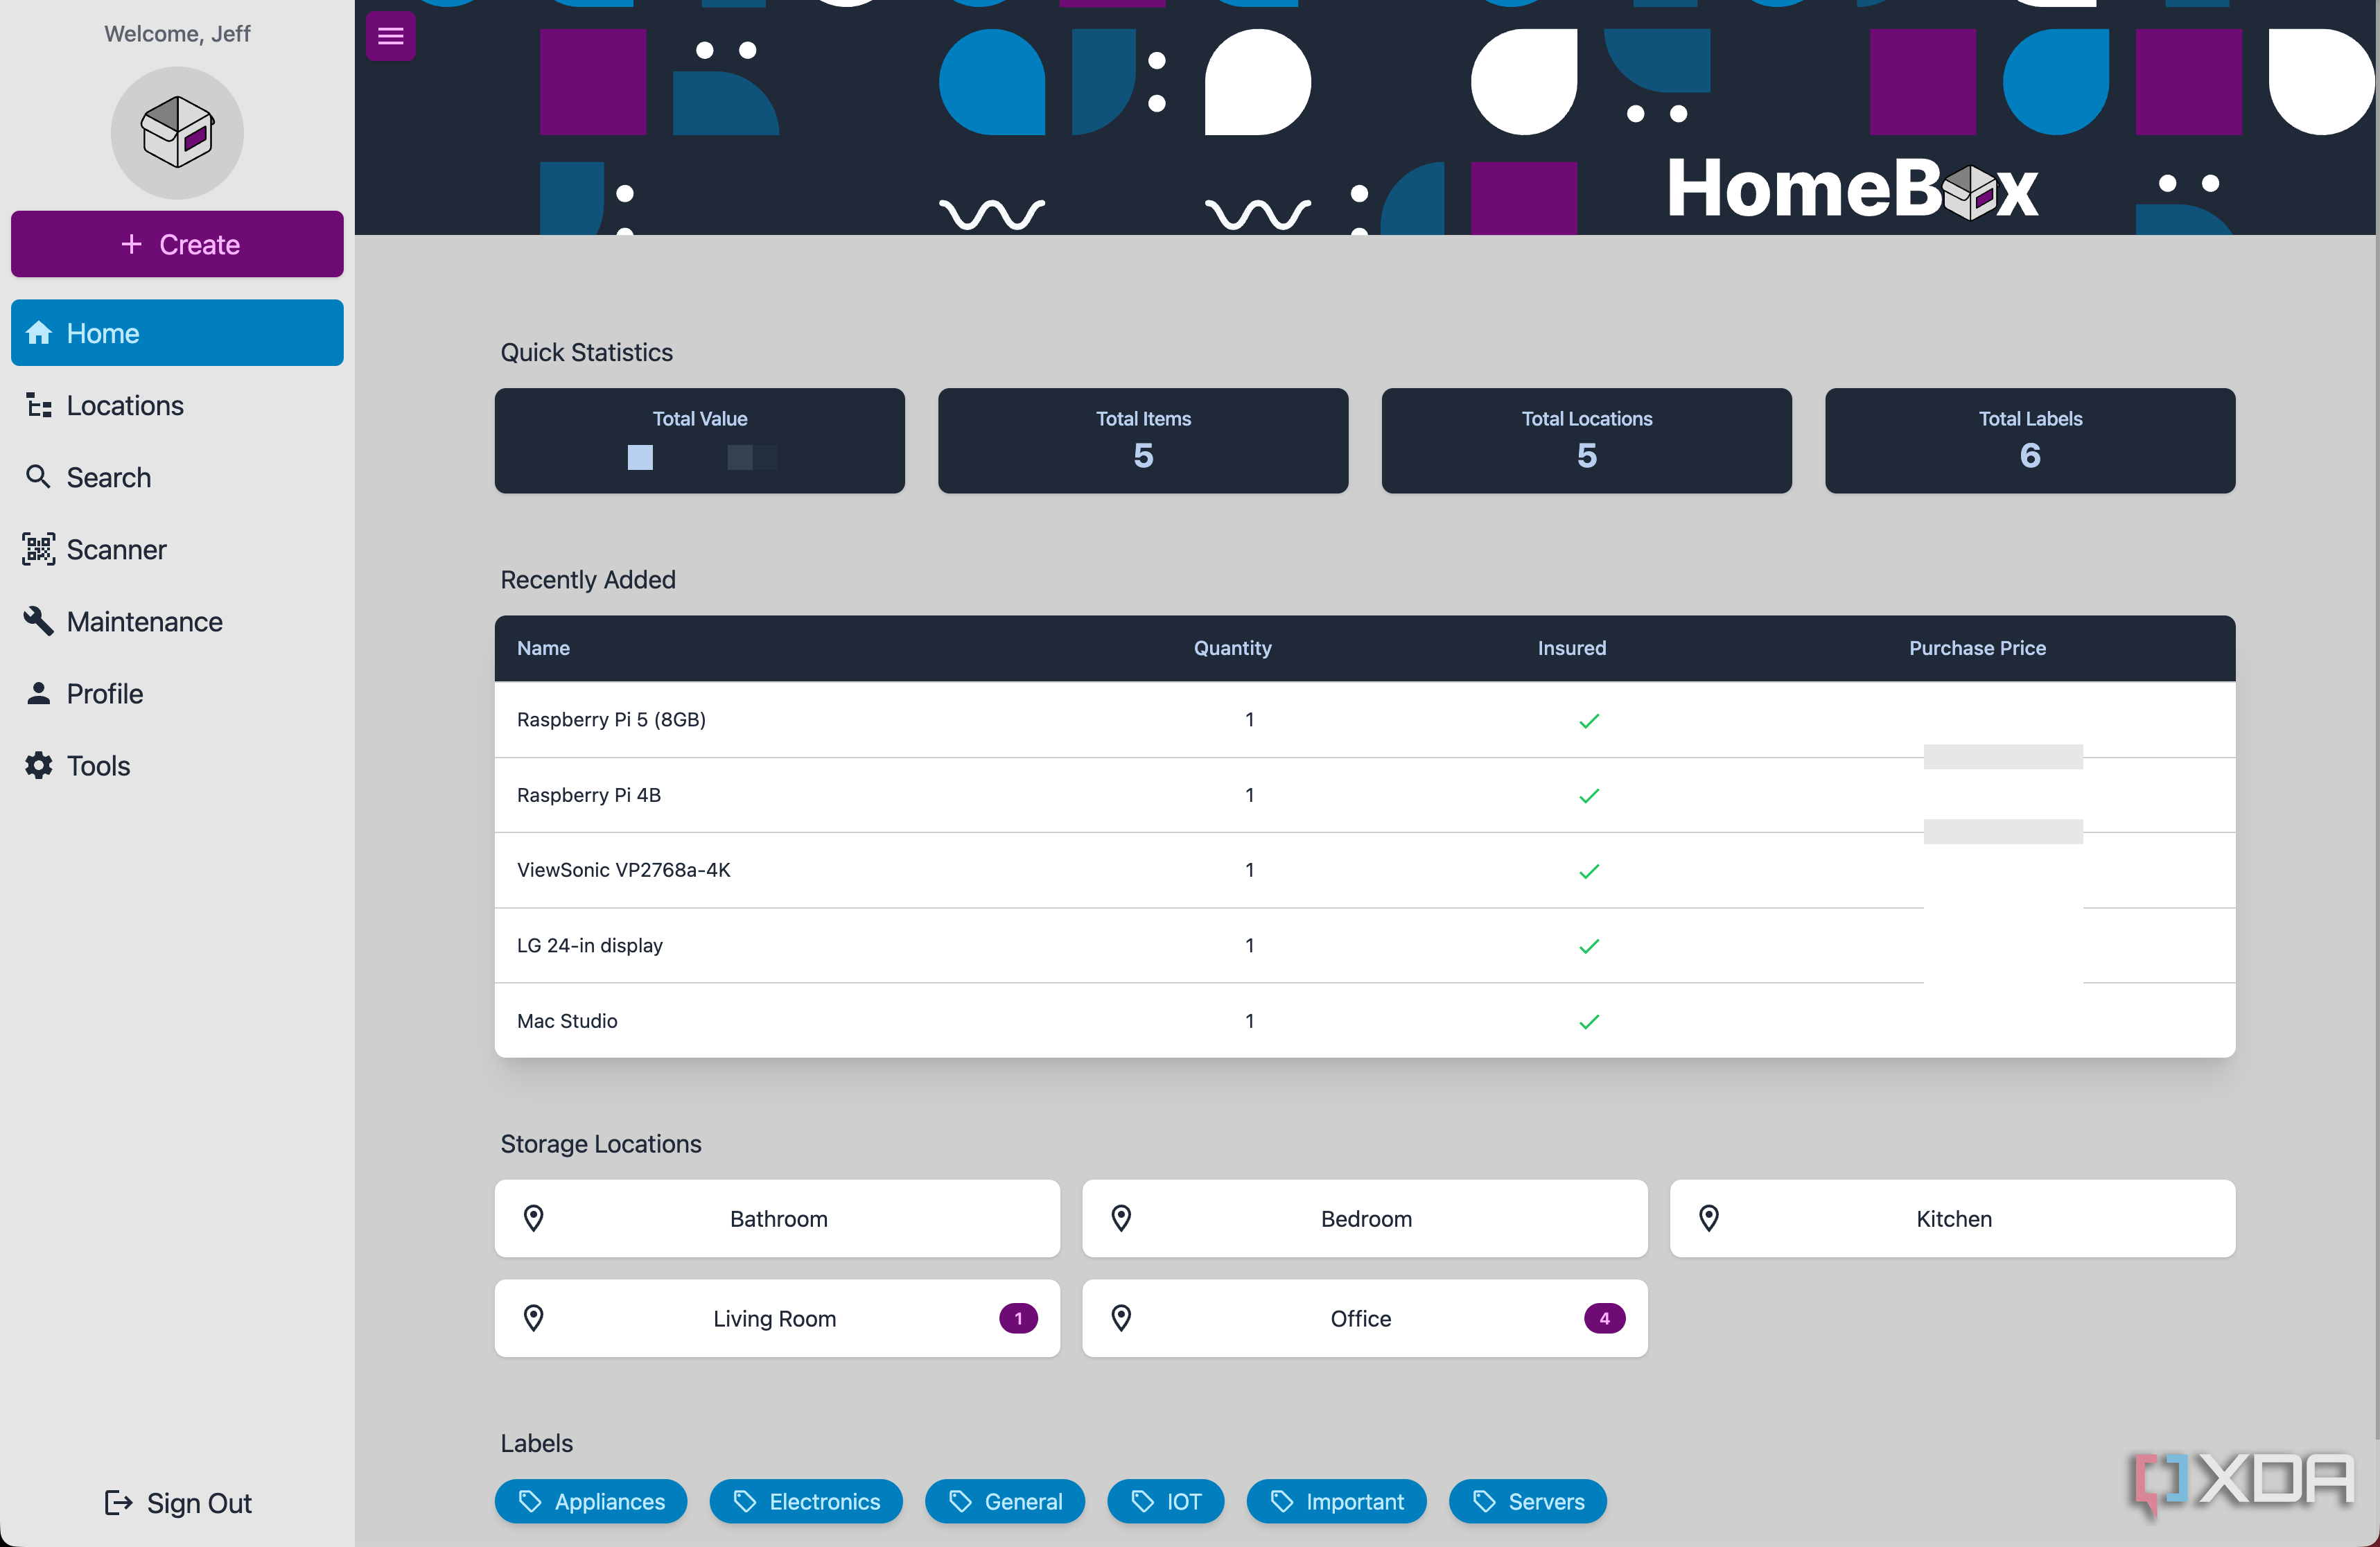Click the tag icon on General label
Screen dimensions: 2380x1547
[x=960, y=1501]
